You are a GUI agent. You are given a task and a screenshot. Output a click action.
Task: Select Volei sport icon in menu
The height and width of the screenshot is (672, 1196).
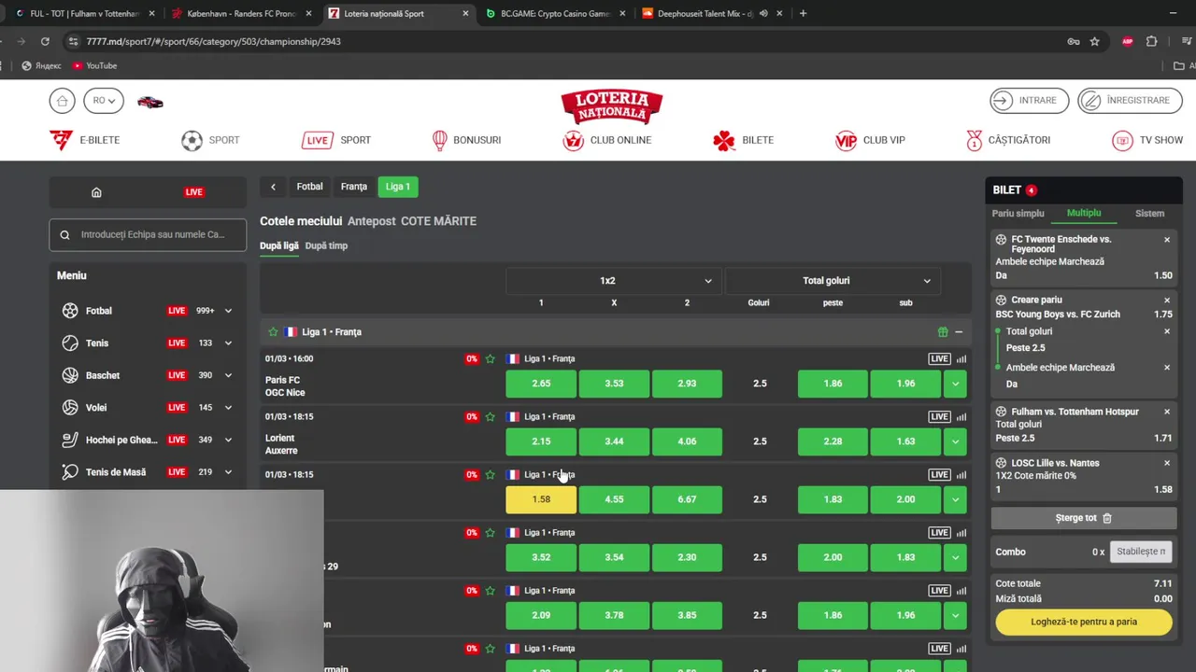click(x=70, y=408)
